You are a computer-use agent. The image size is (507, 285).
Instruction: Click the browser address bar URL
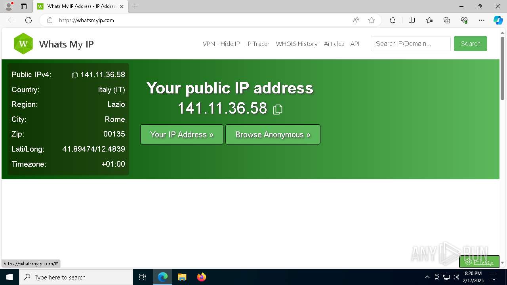click(x=86, y=20)
